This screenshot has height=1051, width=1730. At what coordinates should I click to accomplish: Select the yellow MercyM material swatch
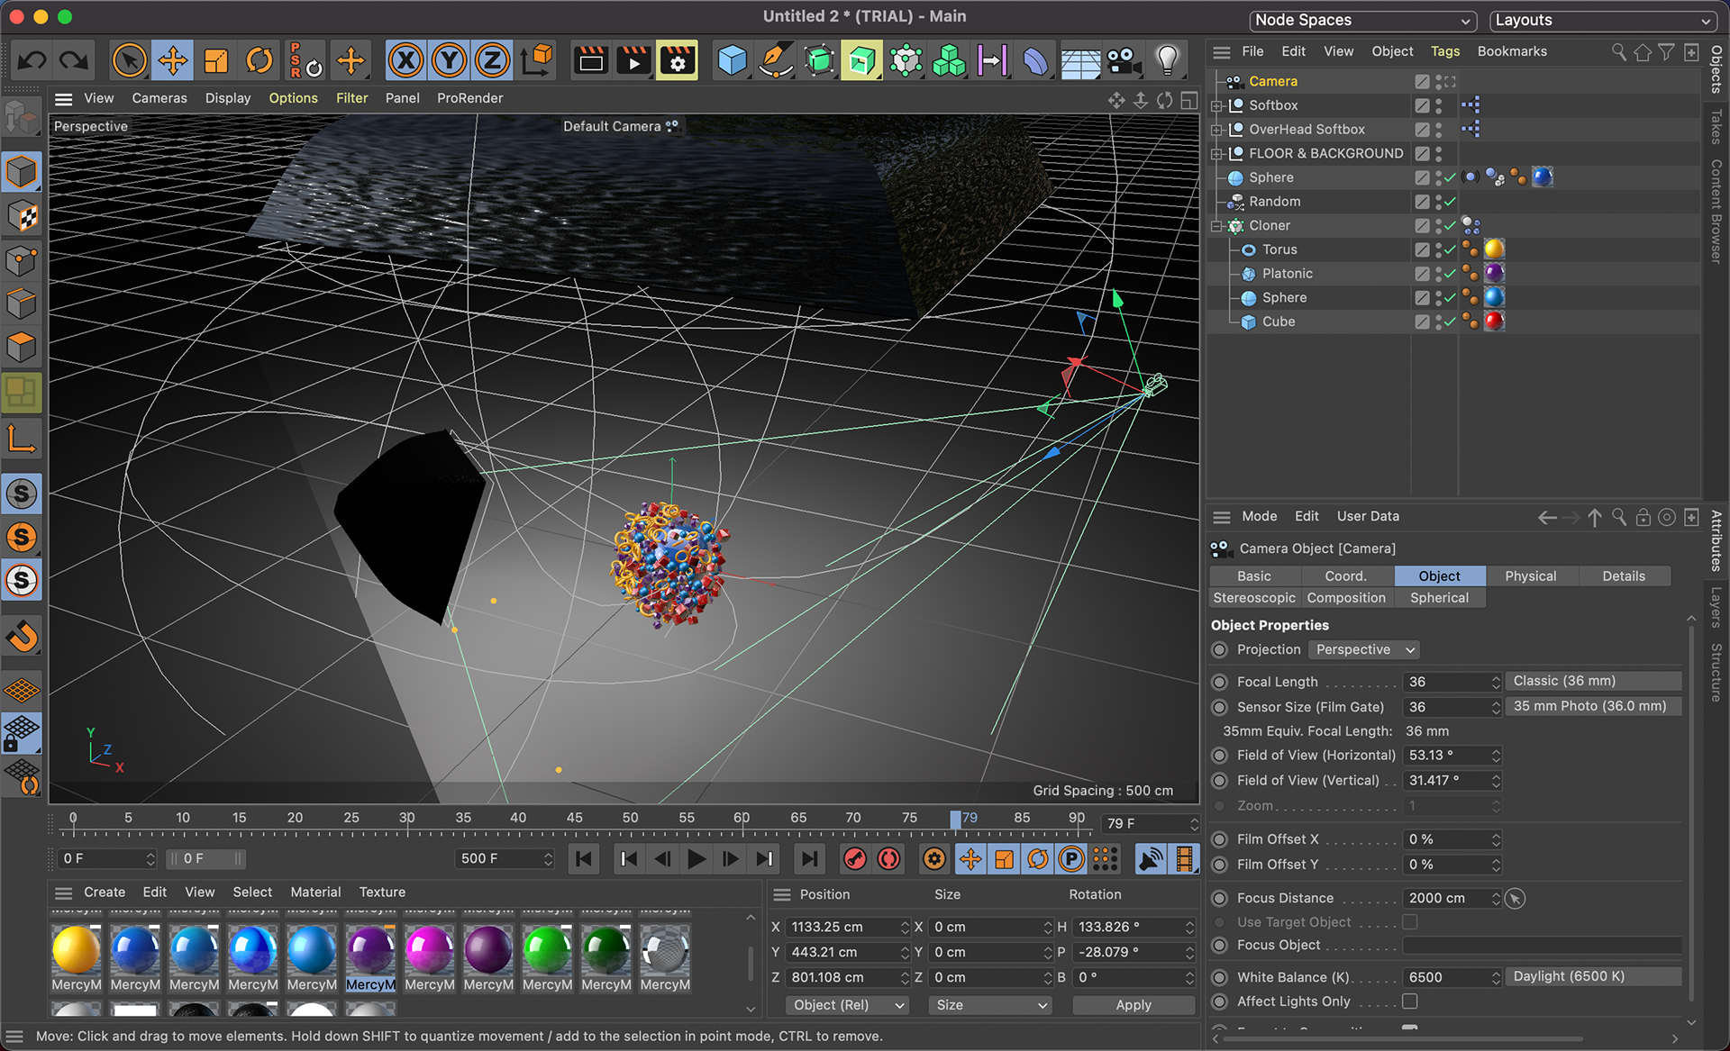coord(76,951)
